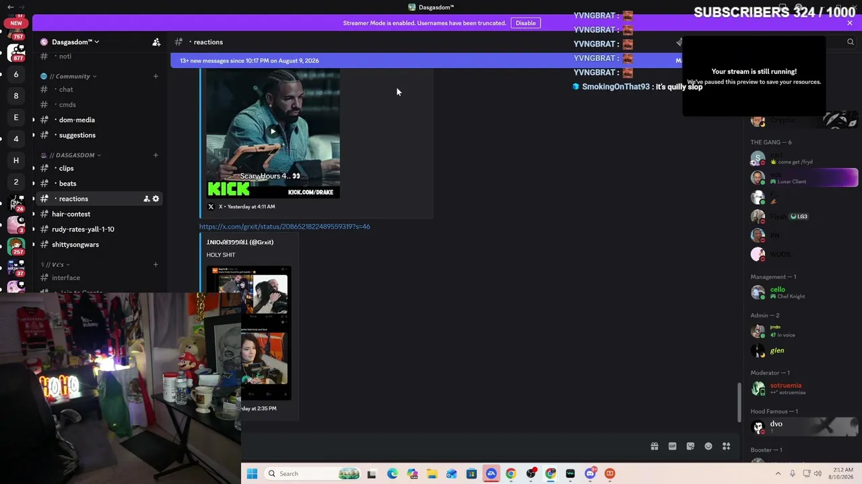Open the server folder labeled E
The height and width of the screenshot is (484, 862).
pos(16,118)
